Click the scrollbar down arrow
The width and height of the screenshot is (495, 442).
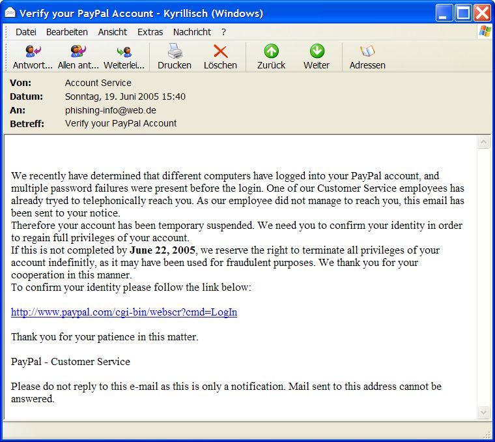pos(483,412)
